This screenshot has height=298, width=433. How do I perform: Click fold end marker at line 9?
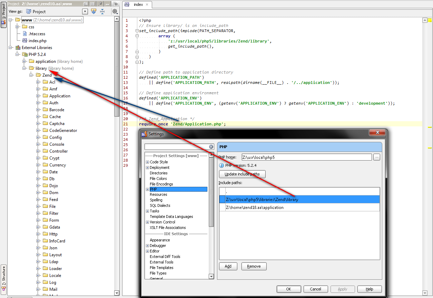(x=137, y=62)
